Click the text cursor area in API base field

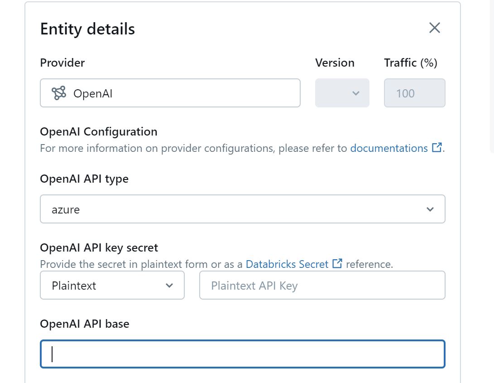coord(52,354)
